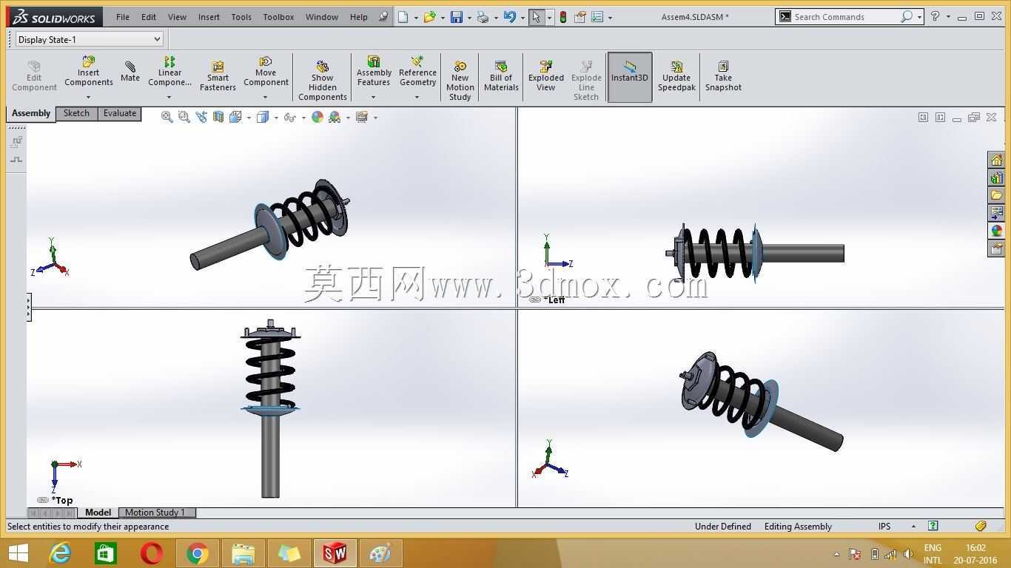Open the File Explorer folder icon in task pane
The image size is (1011, 568).
[x=996, y=195]
